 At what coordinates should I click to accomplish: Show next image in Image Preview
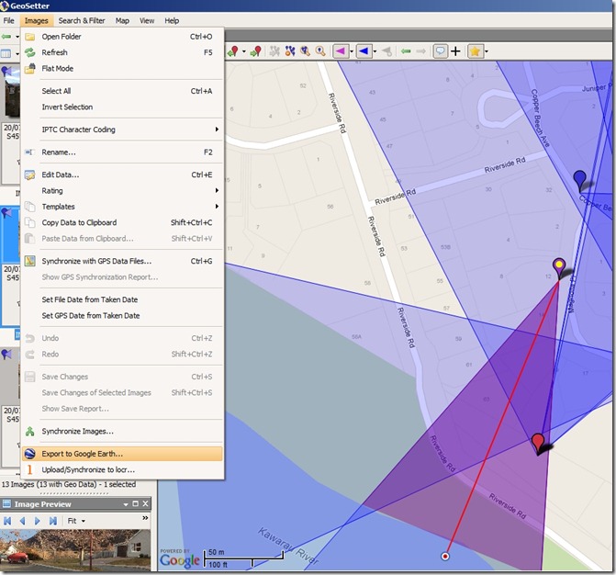[38, 521]
